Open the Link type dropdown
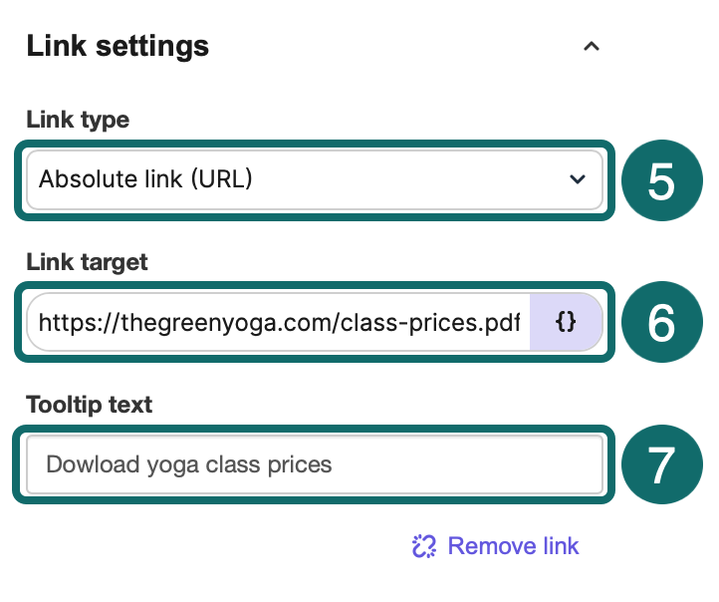The image size is (719, 602). click(x=315, y=179)
